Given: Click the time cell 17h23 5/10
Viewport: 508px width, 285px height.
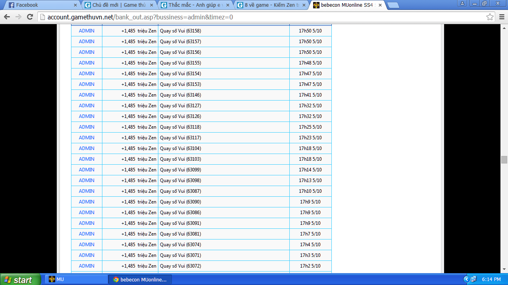Looking at the screenshot, I should (310, 138).
